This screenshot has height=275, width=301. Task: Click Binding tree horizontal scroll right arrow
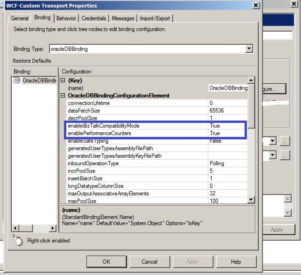coord(53,228)
